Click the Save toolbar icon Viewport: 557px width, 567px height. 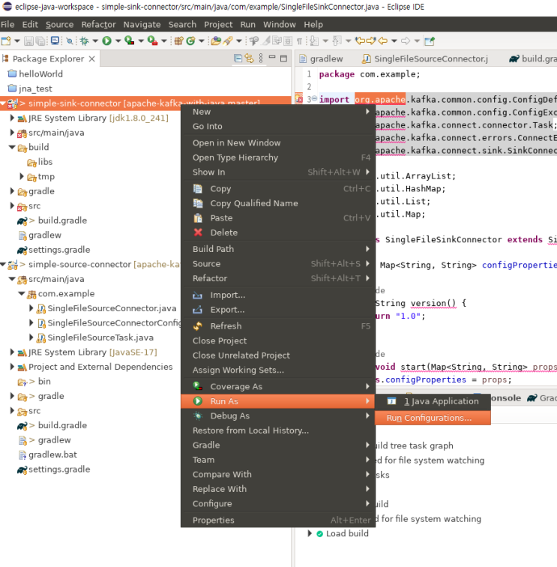(28, 40)
